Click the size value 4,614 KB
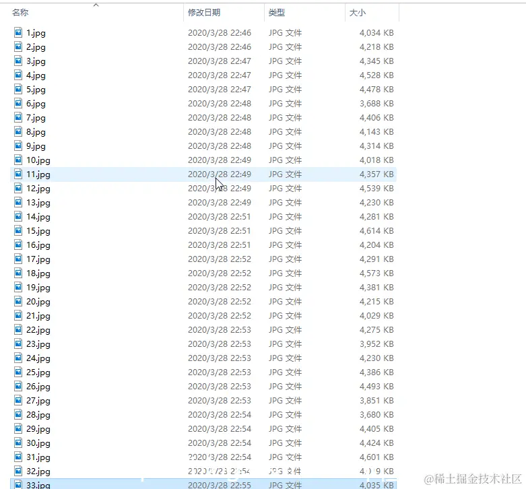526x489 pixels. click(376, 231)
